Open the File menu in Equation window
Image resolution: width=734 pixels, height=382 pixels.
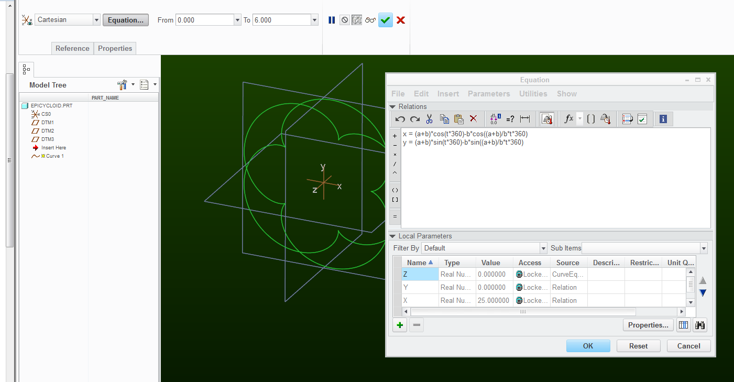tap(398, 94)
